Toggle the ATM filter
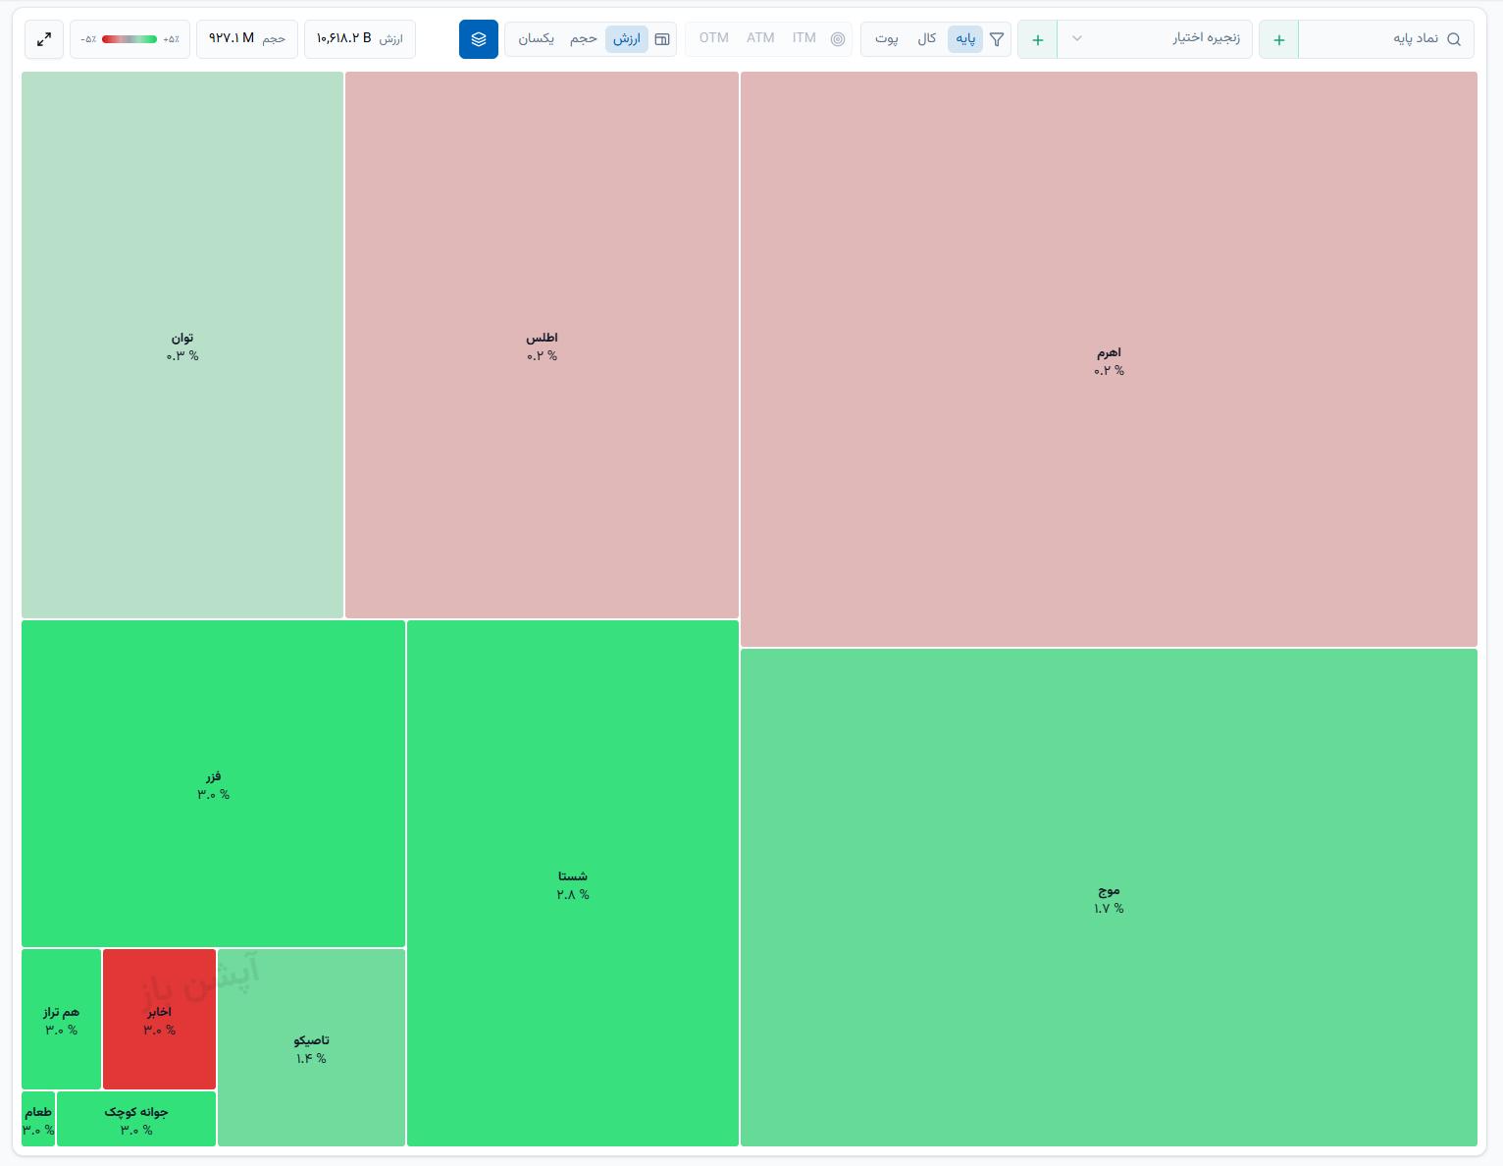Image resolution: width=1503 pixels, height=1166 pixels. 760,38
